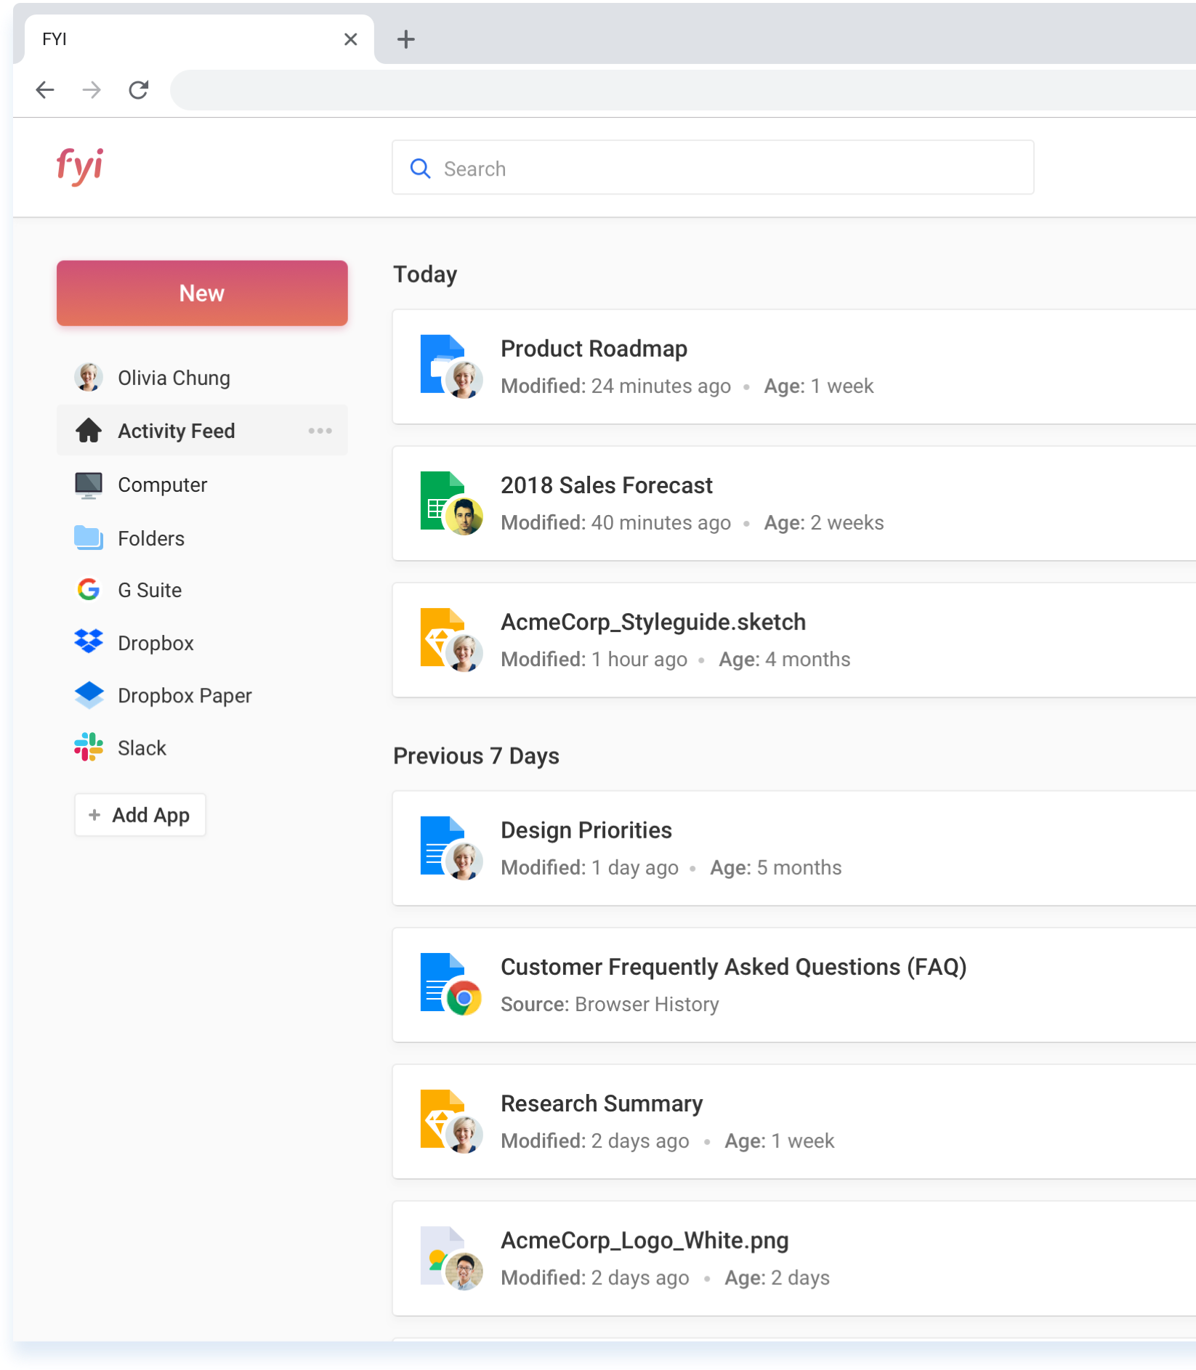Viewport: 1196px width, 1370px height.
Task: Open Slack from the sidebar
Action: tap(142, 748)
